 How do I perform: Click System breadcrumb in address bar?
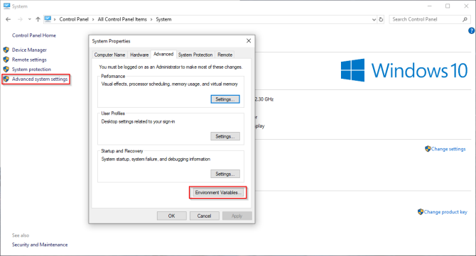(x=163, y=19)
